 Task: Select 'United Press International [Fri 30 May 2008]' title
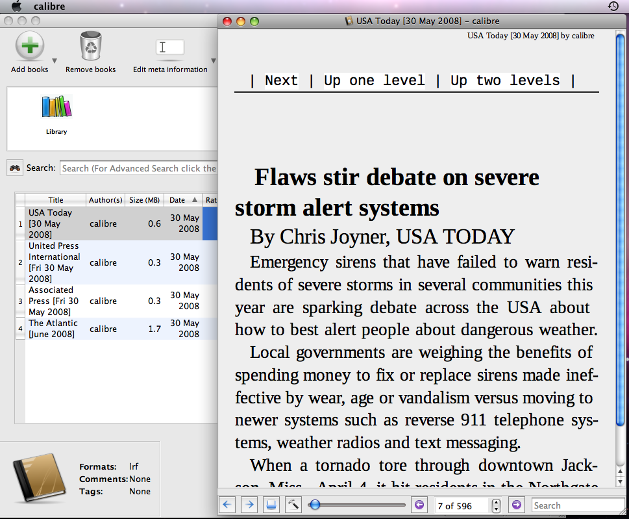(x=55, y=262)
